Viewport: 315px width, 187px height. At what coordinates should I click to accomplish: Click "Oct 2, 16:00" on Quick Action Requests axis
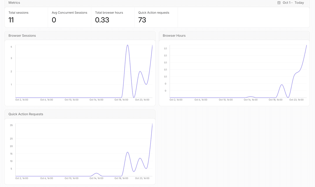22,178
